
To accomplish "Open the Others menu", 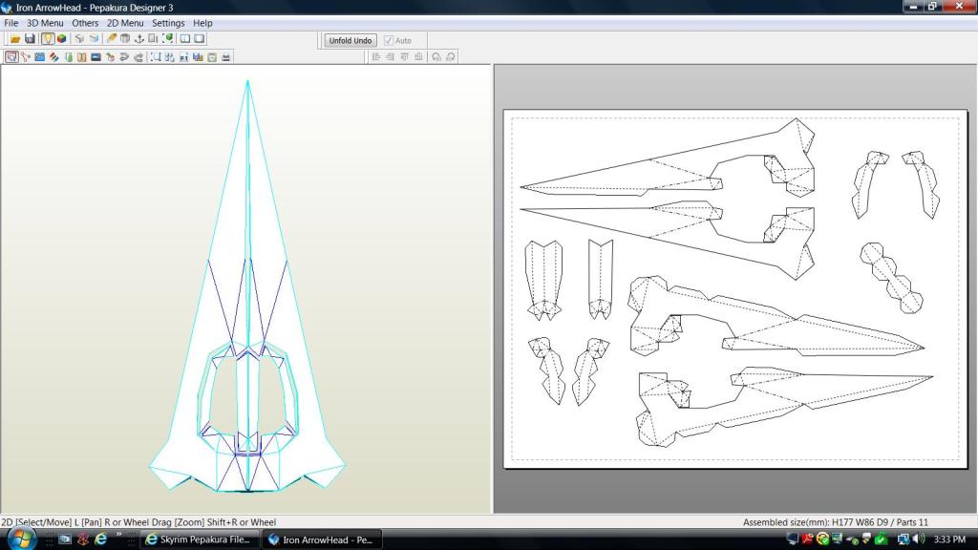I will click(85, 23).
